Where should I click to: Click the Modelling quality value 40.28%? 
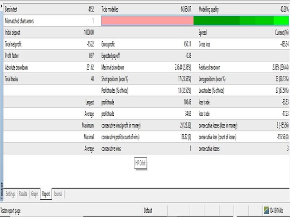point(285,9)
